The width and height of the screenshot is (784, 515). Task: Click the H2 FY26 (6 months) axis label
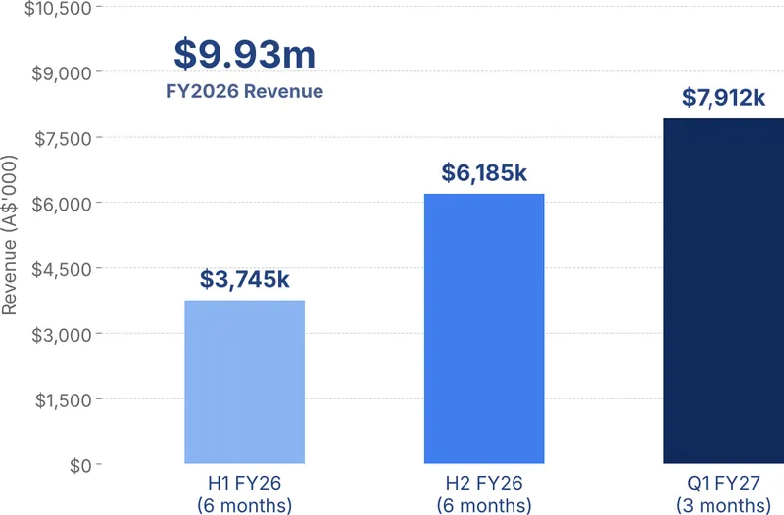484,494
